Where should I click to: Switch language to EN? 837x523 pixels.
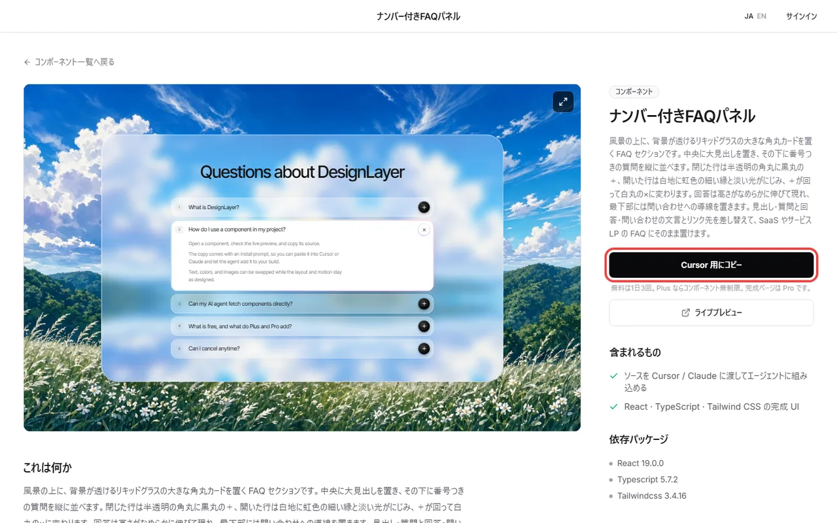pos(762,16)
